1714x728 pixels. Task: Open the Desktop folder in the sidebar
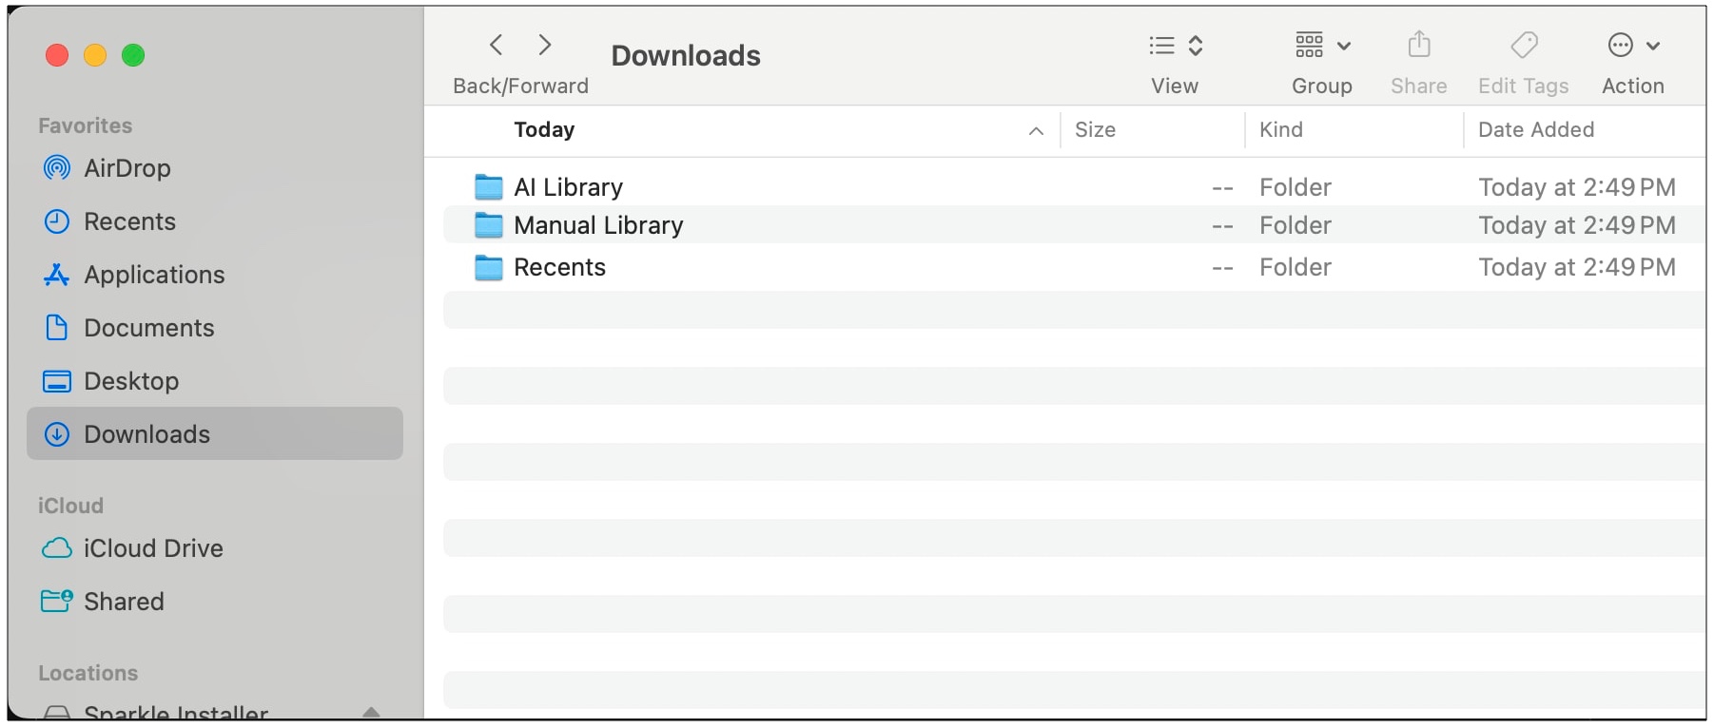pyautogui.click(x=131, y=381)
